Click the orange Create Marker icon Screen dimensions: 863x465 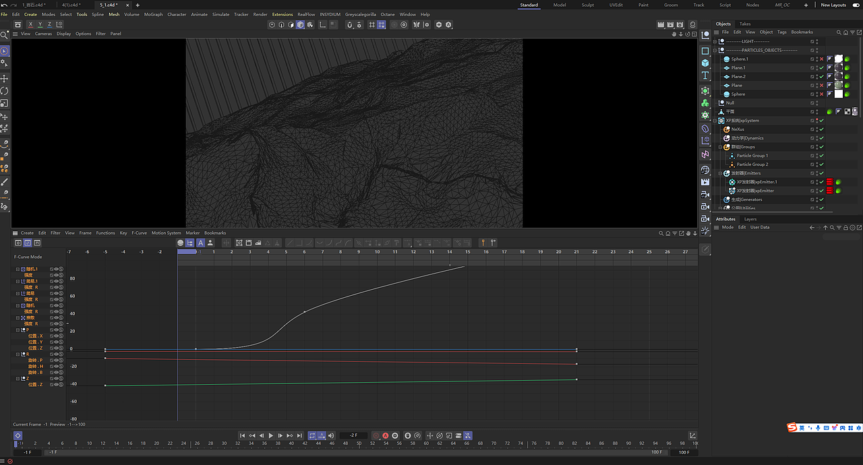point(483,243)
